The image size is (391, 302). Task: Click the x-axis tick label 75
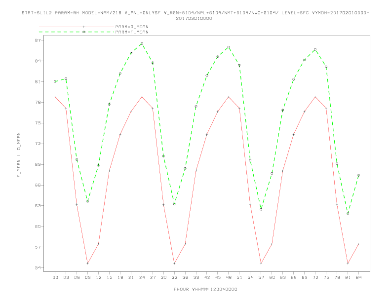click(326, 277)
